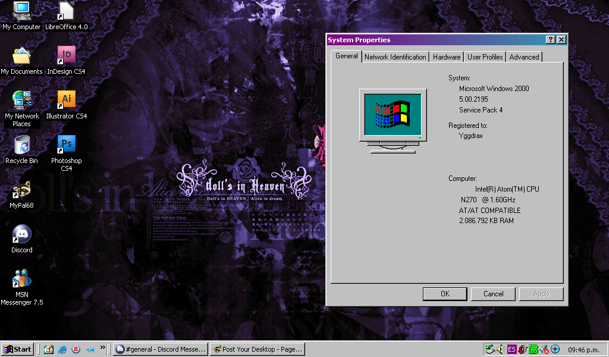Switch to the Network Identification tab

(x=395, y=57)
